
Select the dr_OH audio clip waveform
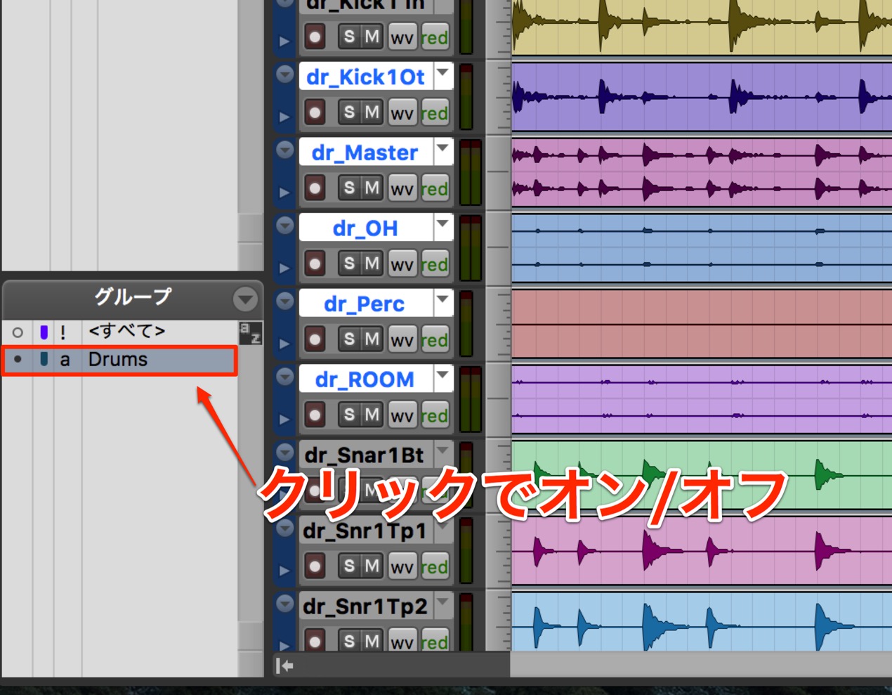click(x=702, y=248)
